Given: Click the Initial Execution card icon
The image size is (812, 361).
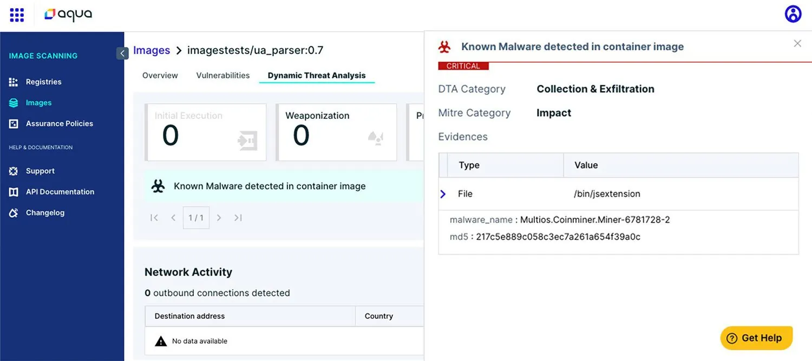Looking at the screenshot, I should click(247, 141).
